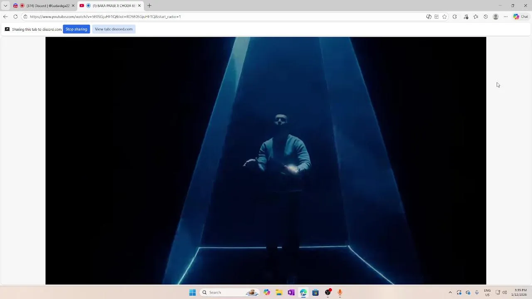Open the volume speaker tray icon
The height and width of the screenshot is (299, 532).
(505, 292)
